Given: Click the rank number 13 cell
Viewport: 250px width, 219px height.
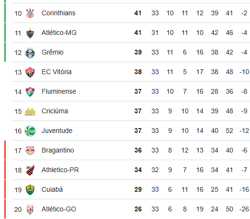Looking at the screenshot, I should tap(18, 72).
